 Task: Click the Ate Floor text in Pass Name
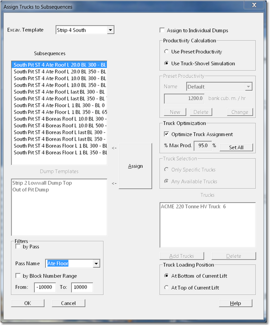coord(58,263)
